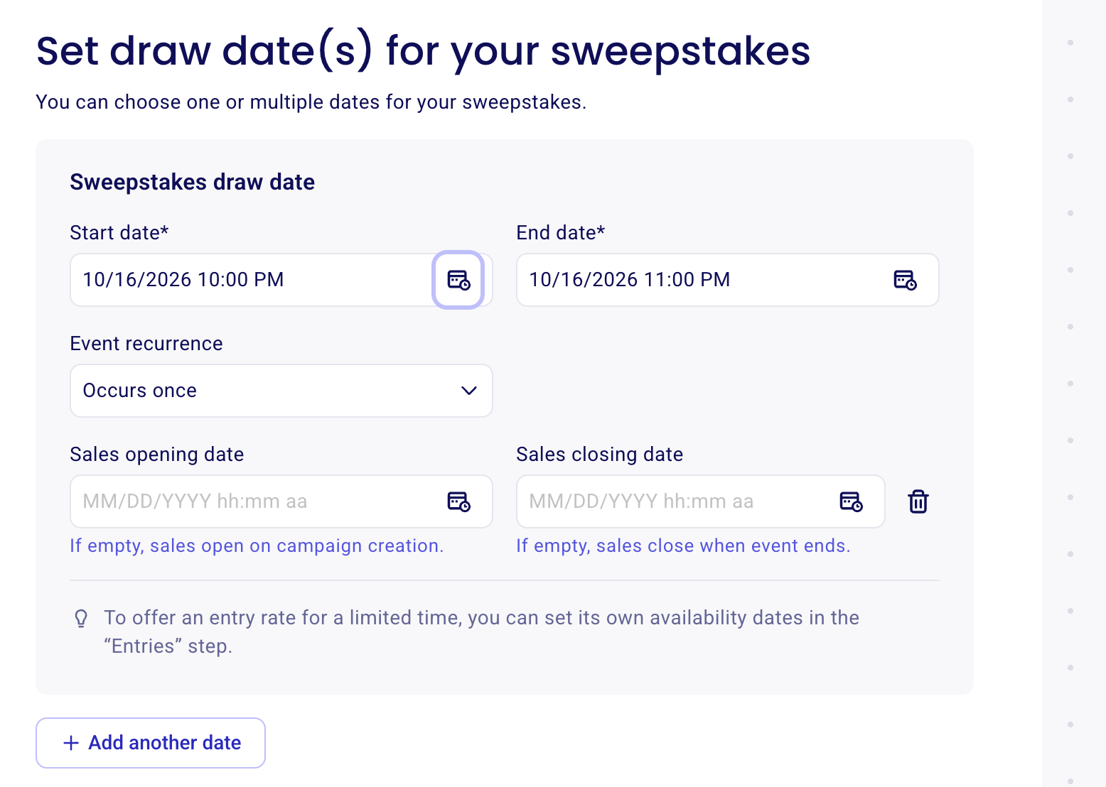Focus the Start date field showing 10:00 PM
Viewport: 1106px width, 787px height.
(x=252, y=280)
